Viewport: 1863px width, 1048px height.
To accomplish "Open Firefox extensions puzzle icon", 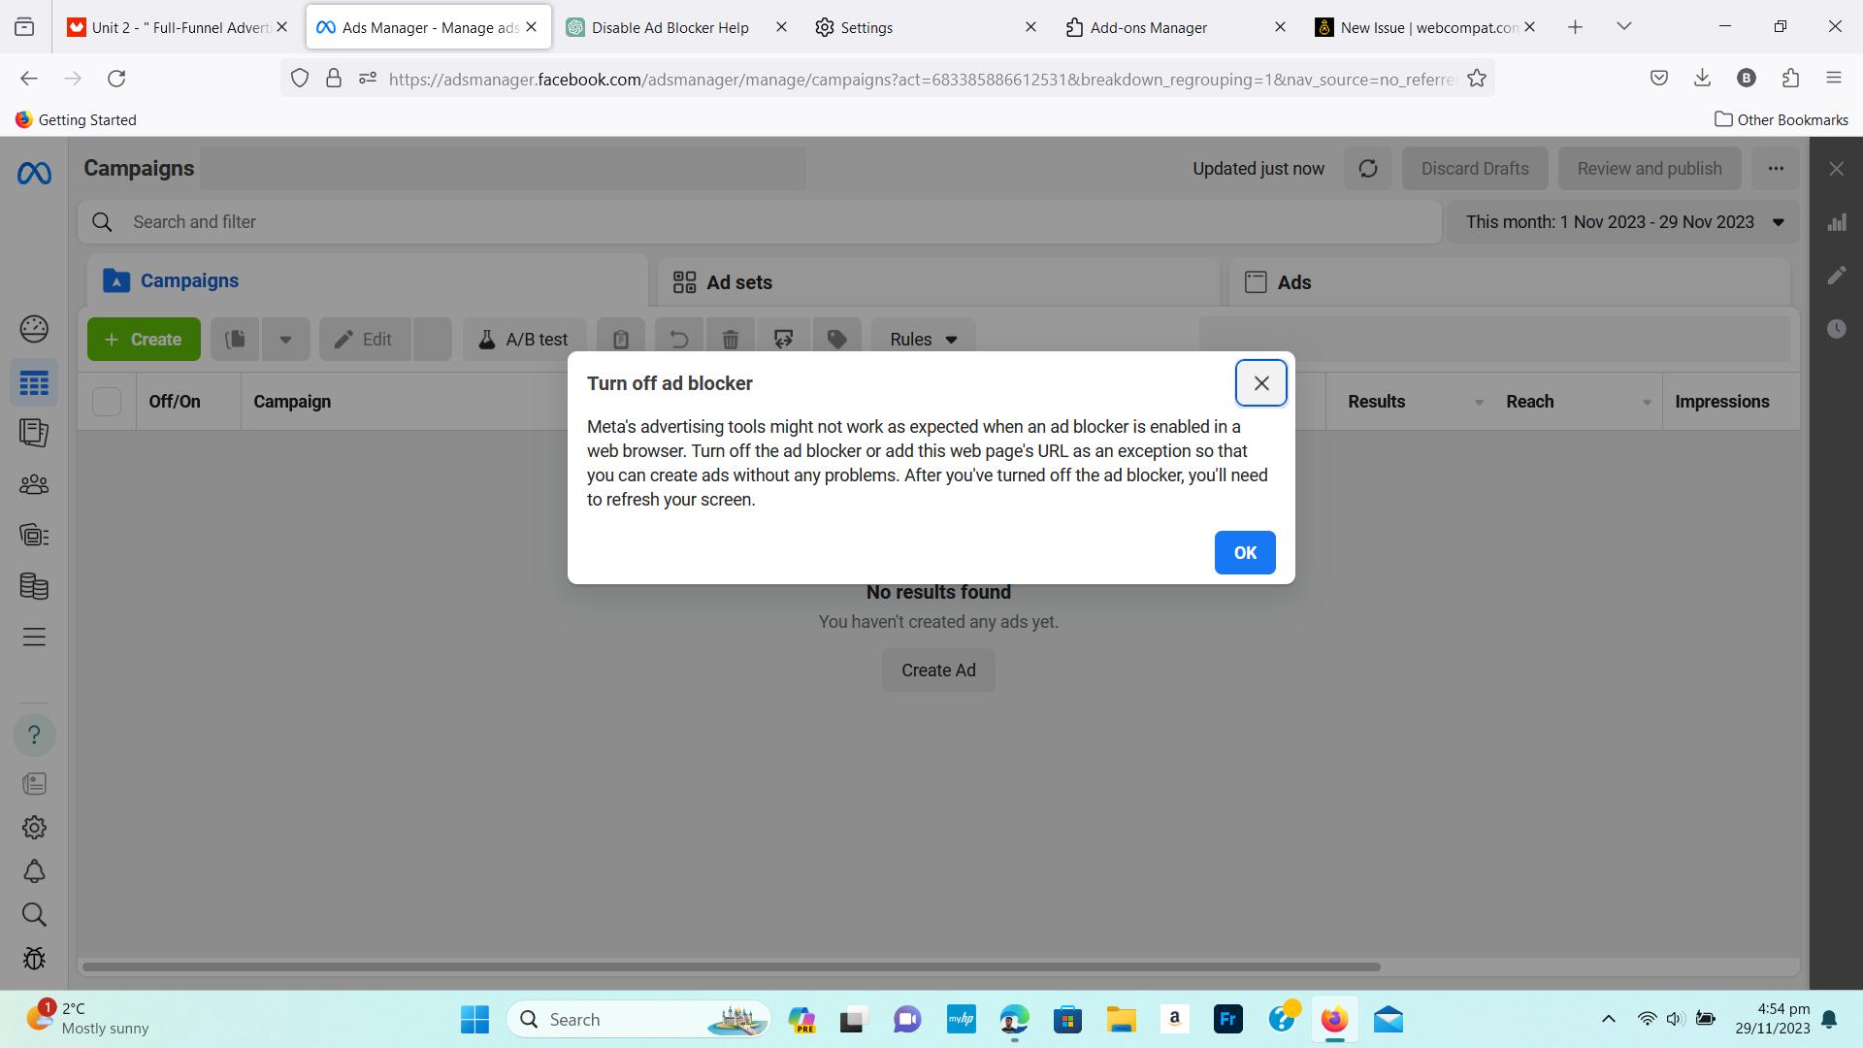I will (x=1790, y=79).
